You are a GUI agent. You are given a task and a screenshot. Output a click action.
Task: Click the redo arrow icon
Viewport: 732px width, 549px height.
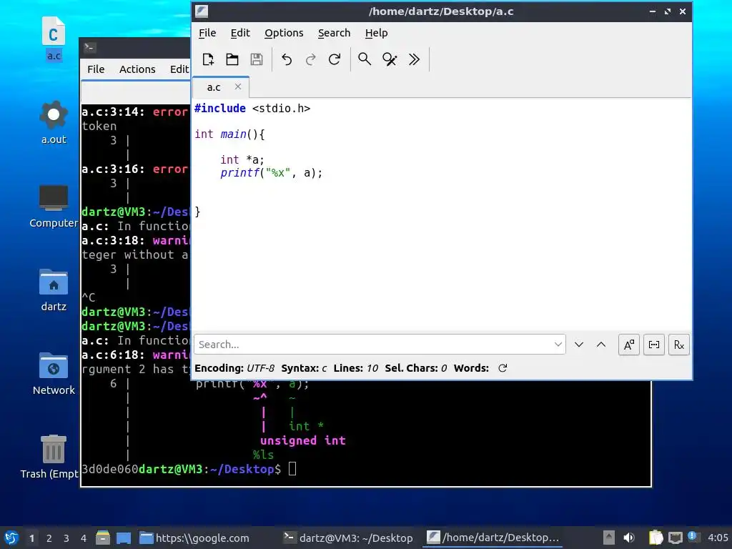click(x=310, y=59)
